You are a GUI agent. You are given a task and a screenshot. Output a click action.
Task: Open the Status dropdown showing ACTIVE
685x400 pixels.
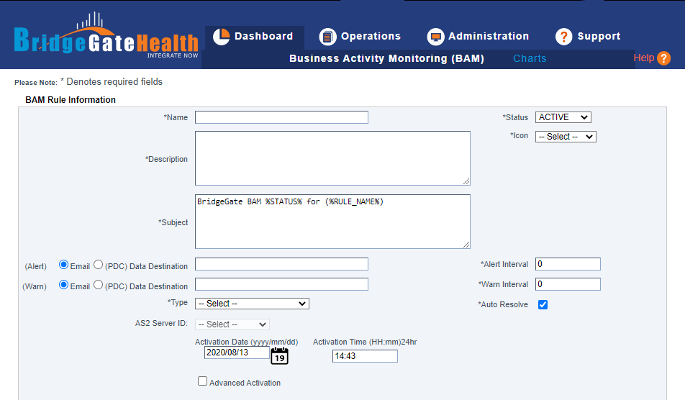[563, 117]
